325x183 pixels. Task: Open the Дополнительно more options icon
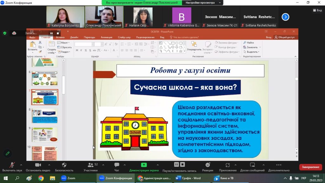[279, 165]
